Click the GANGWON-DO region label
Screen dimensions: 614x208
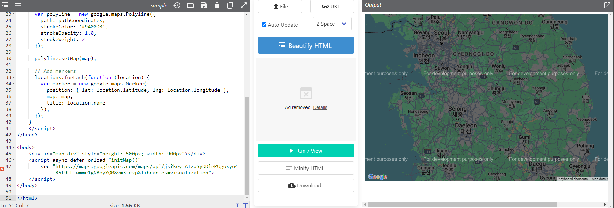[x=512, y=23]
